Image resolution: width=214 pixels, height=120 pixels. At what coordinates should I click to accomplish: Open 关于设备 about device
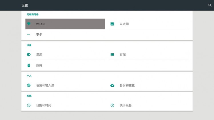149,105
